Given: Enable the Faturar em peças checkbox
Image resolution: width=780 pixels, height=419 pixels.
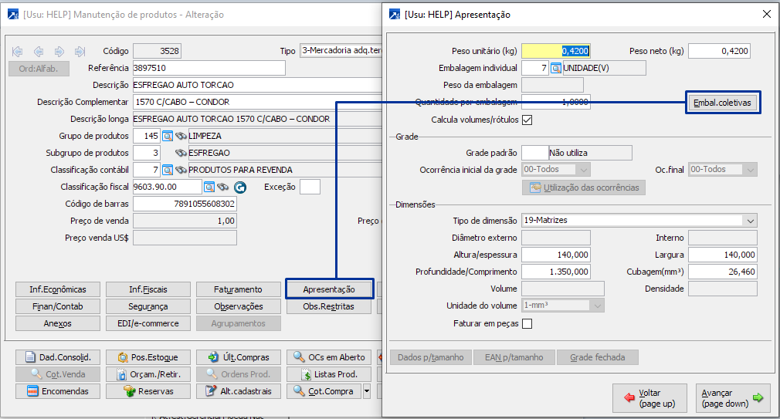Looking at the screenshot, I should click(x=527, y=323).
